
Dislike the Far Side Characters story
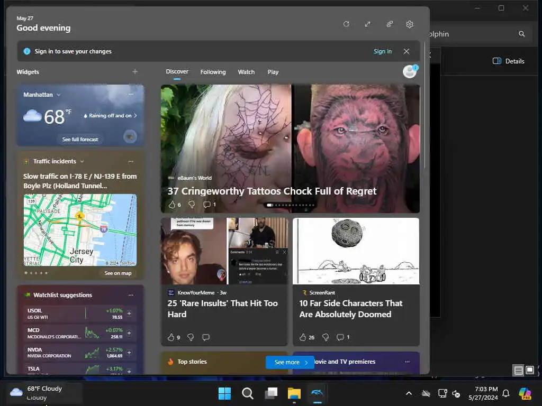[x=326, y=337]
